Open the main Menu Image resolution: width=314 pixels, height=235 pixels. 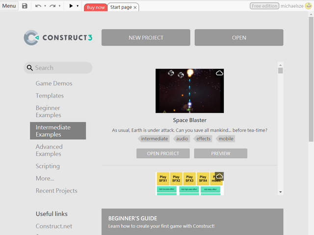(9, 6)
